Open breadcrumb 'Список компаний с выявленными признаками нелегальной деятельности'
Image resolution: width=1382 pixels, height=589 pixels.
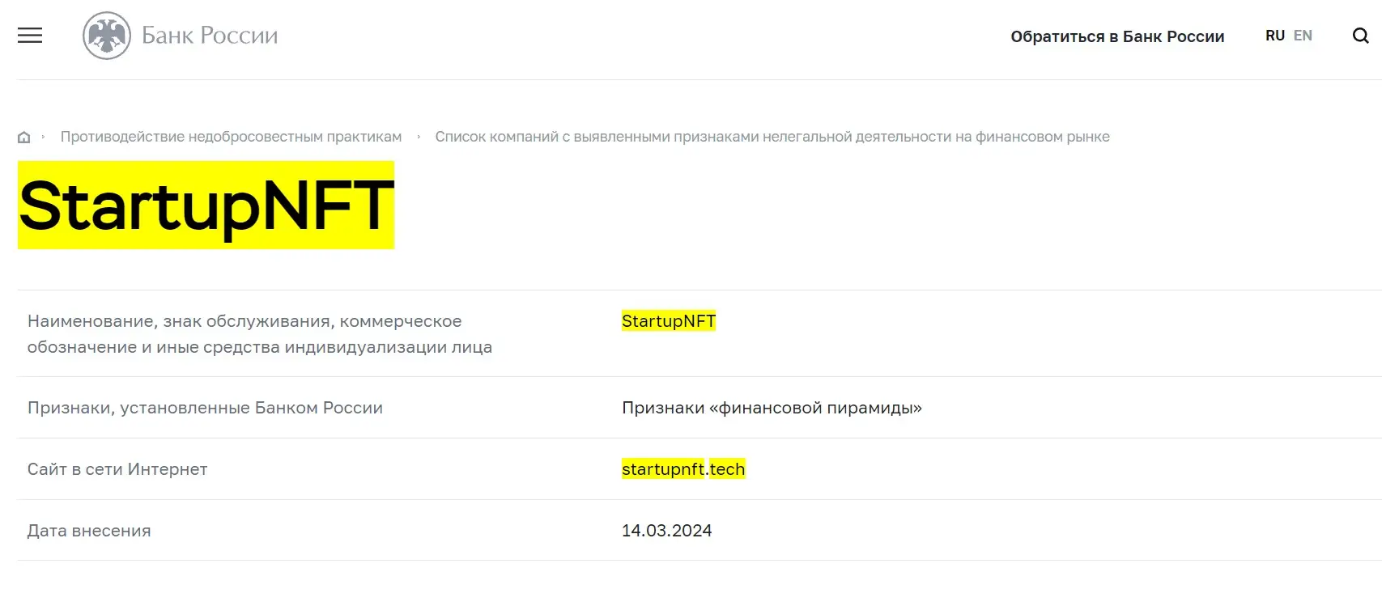(x=773, y=136)
